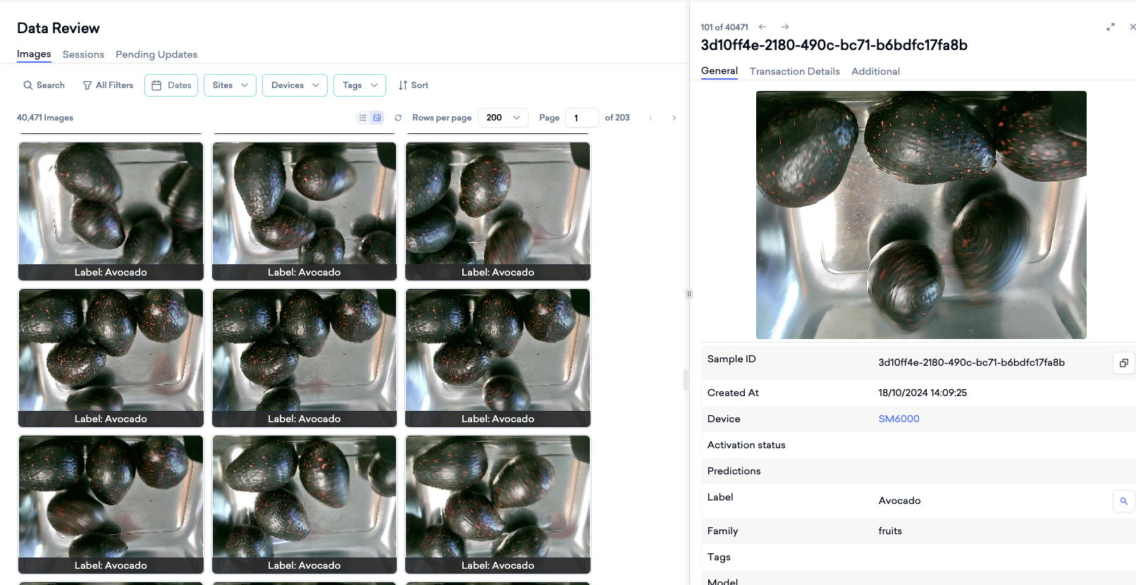1136x585 pixels.
Task: Click the Label value 'Avocado' in details
Action: 899,501
